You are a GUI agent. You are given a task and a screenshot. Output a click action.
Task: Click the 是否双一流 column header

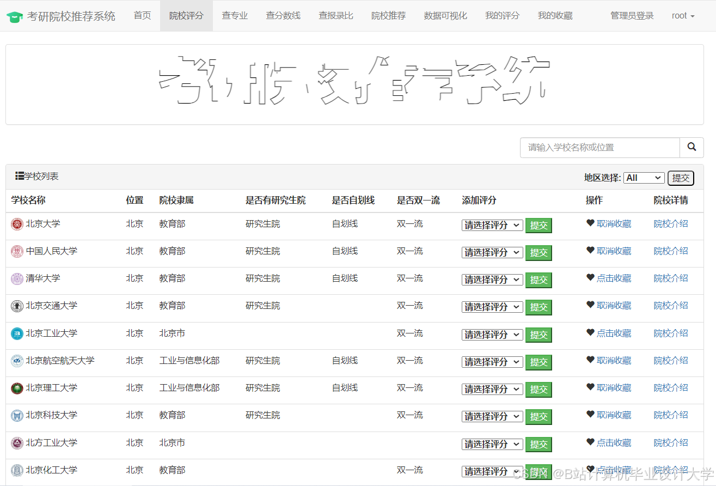pos(418,200)
